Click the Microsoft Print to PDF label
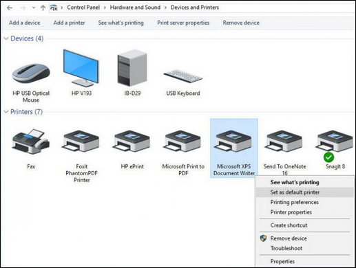 coord(183,170)
